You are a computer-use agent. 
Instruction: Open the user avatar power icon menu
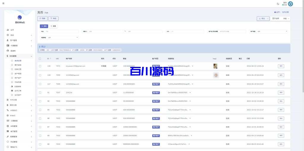pos(290,4)
